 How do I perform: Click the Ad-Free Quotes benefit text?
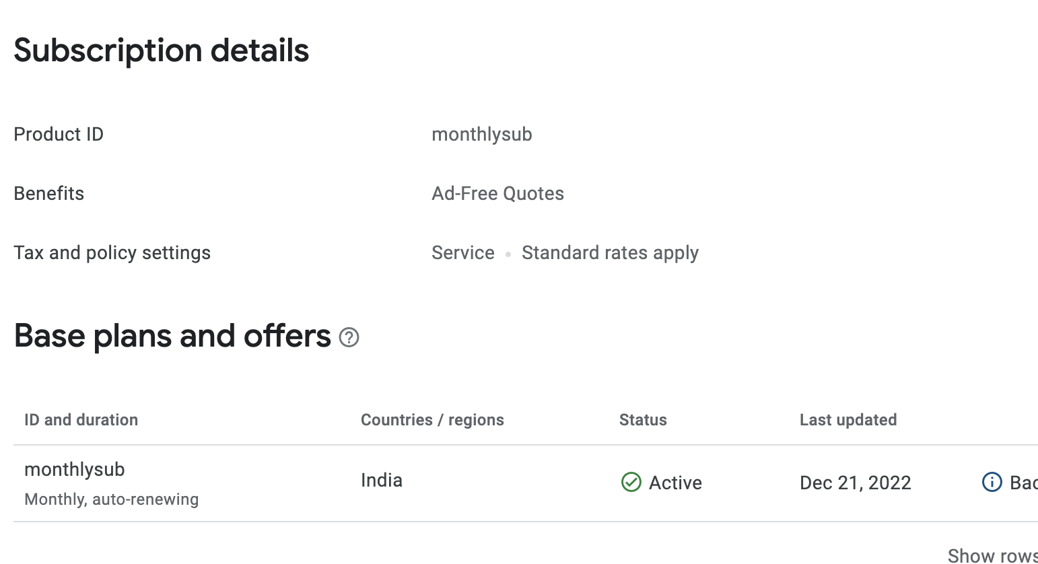[497, 194]
